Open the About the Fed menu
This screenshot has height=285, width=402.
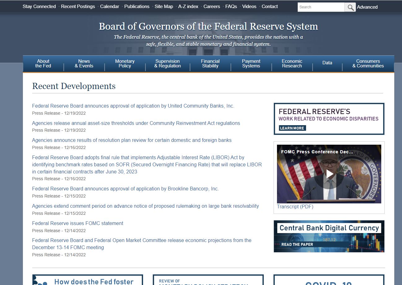pyautogui.click(x=43, y=64)
